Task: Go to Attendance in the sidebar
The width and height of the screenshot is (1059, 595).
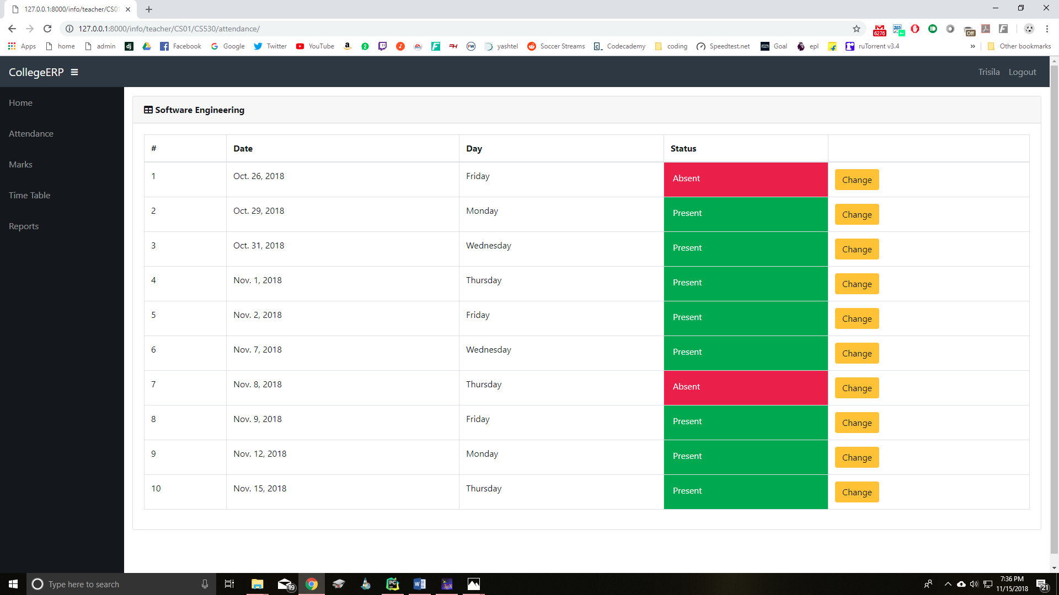Action: point(31,133)
